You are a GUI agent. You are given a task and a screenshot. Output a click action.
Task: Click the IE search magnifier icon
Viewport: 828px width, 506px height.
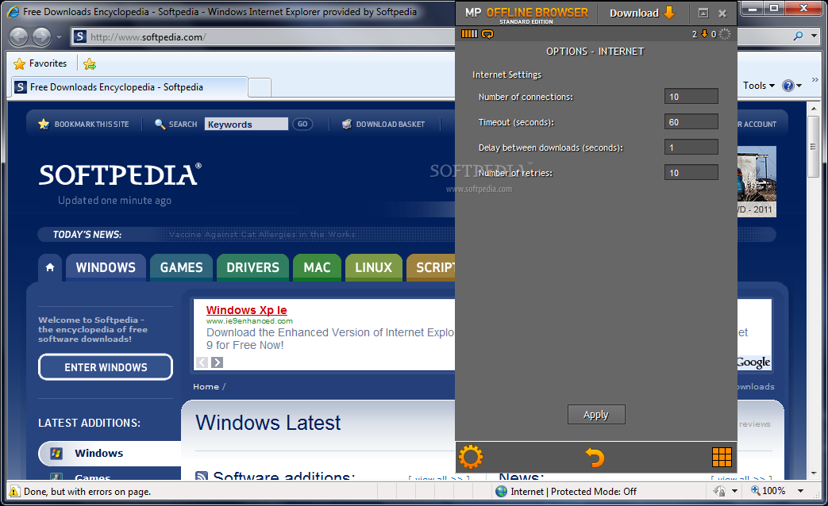(798, 36)
